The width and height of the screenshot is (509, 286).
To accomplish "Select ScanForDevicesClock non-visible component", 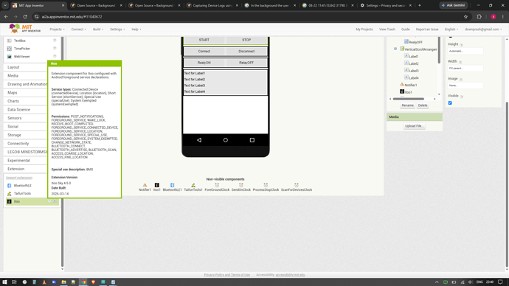I will (x=297, y=187).
